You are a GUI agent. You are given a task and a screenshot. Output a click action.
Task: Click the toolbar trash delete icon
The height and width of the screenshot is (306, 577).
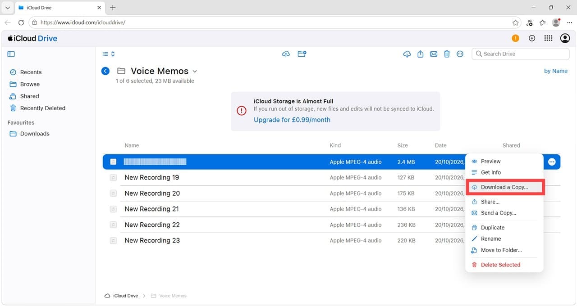tap(447, 54)
